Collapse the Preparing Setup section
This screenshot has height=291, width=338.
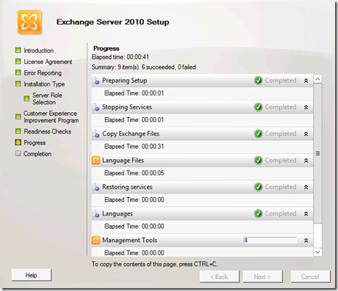coord(306,80)
